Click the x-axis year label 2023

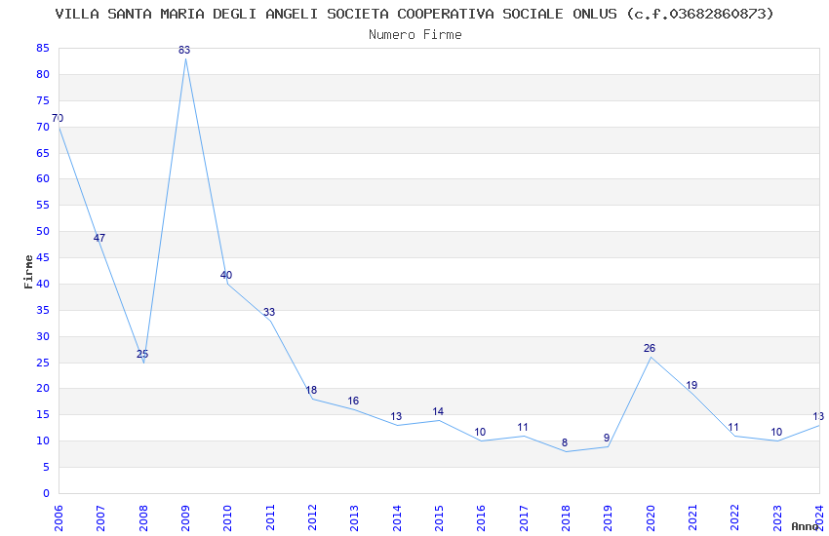point(777,517)
